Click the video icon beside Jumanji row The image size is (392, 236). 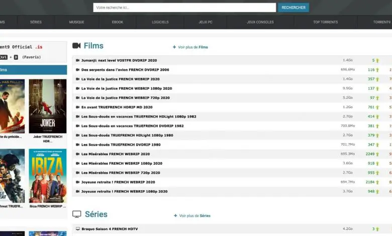(77, 60)
